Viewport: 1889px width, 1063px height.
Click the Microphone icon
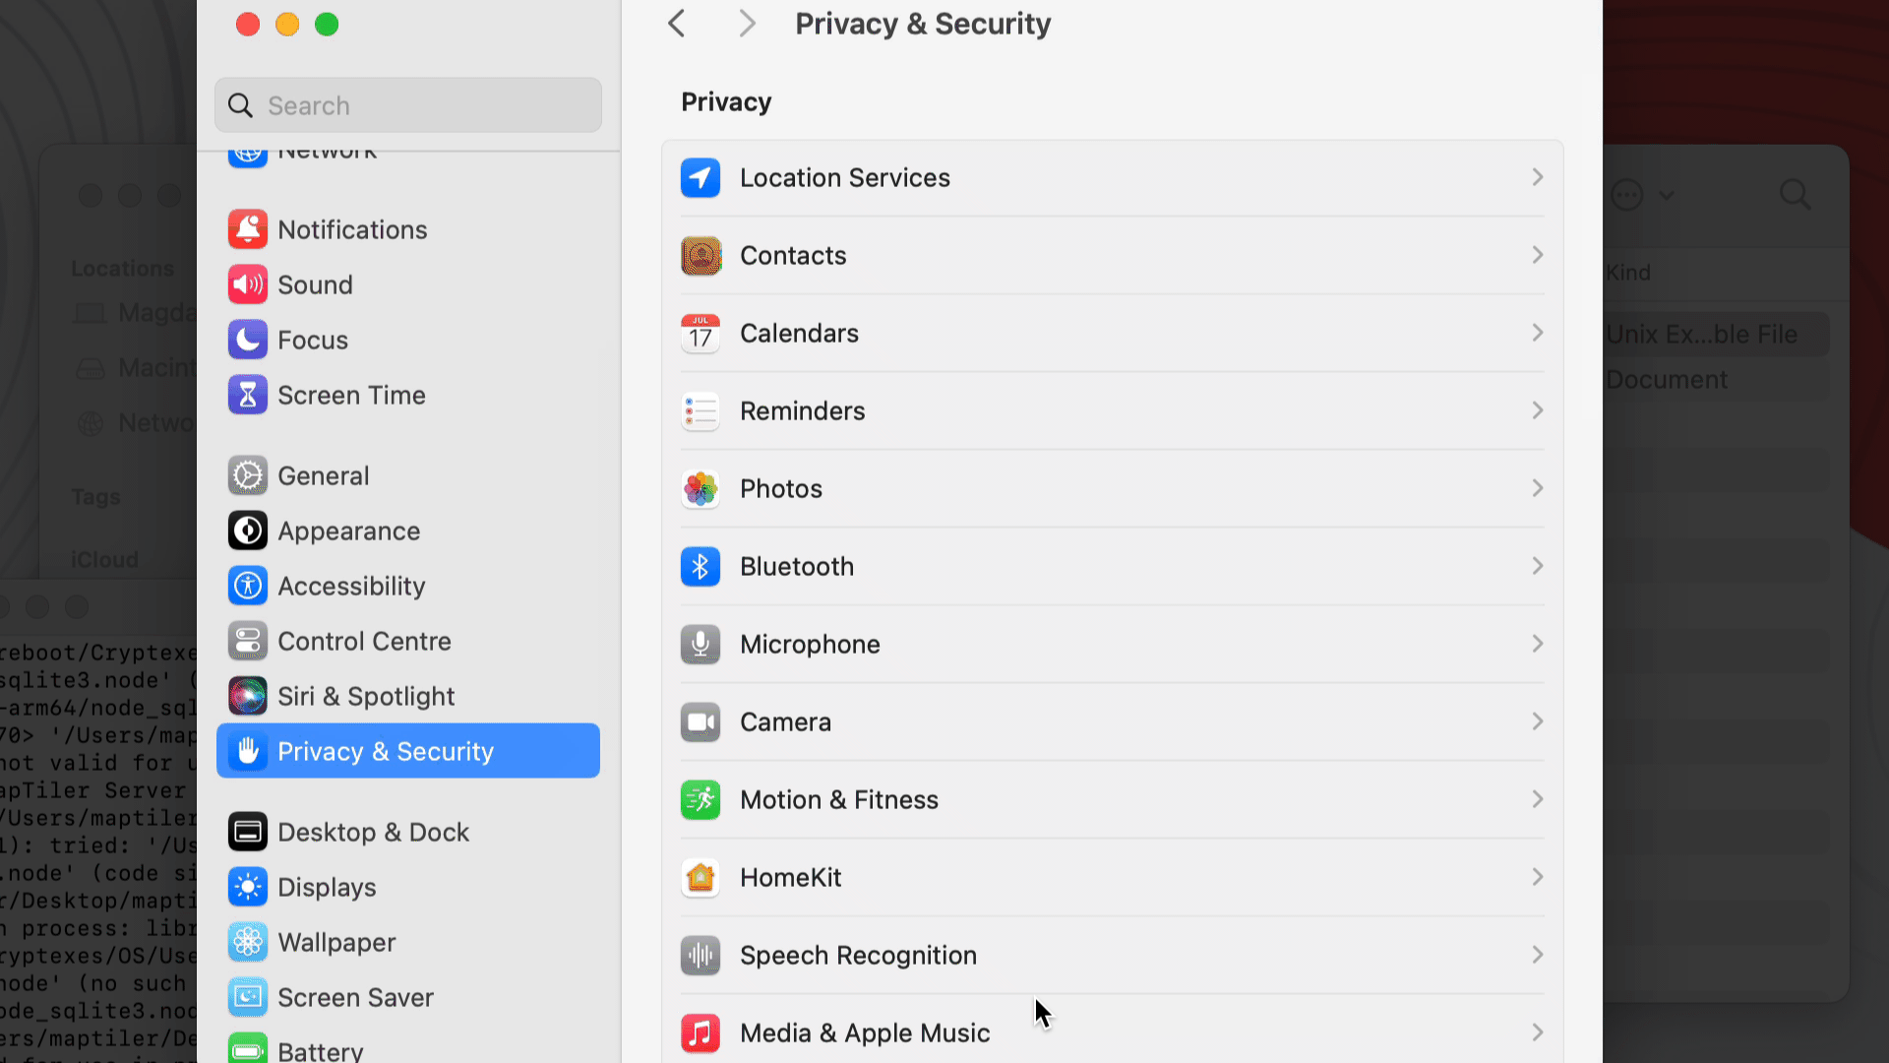701,645
